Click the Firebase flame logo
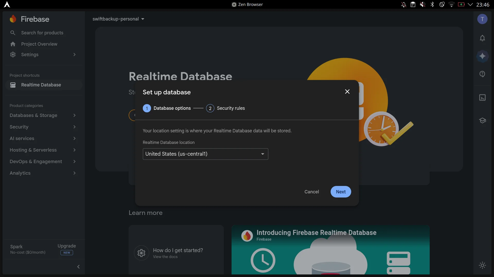Viewport: 494px width, 277px height. coord(13,19)
